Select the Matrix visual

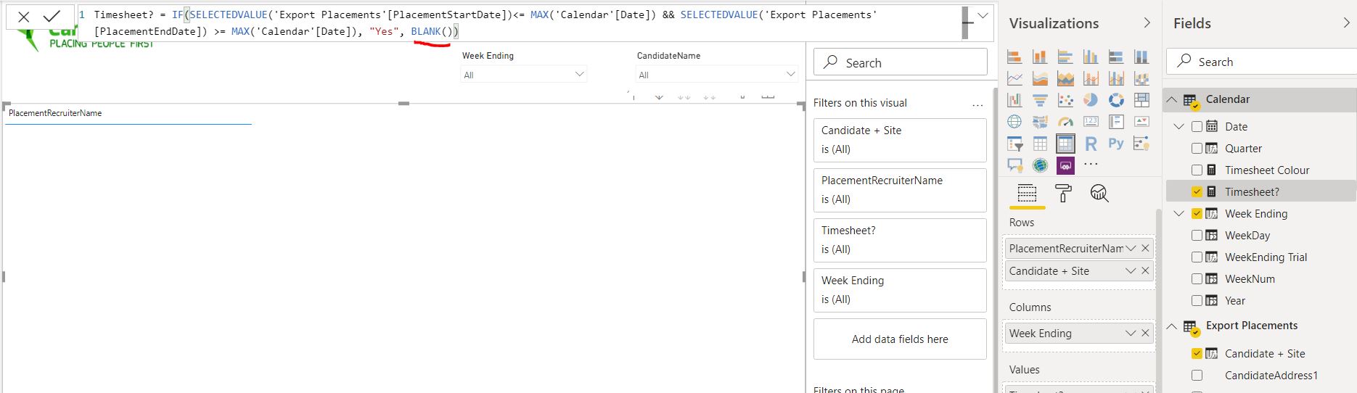click(1065, 144)
